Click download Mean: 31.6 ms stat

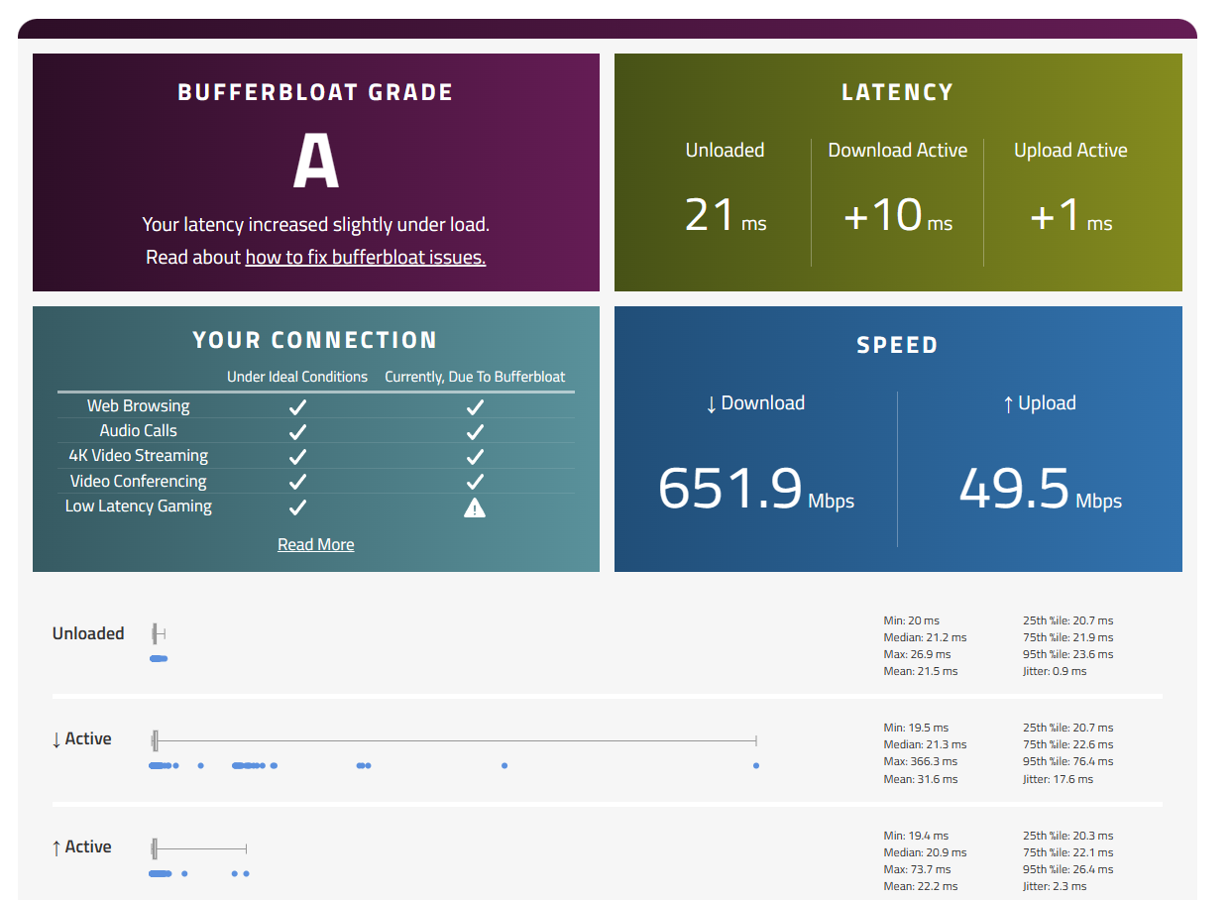[x=921, y=779]
